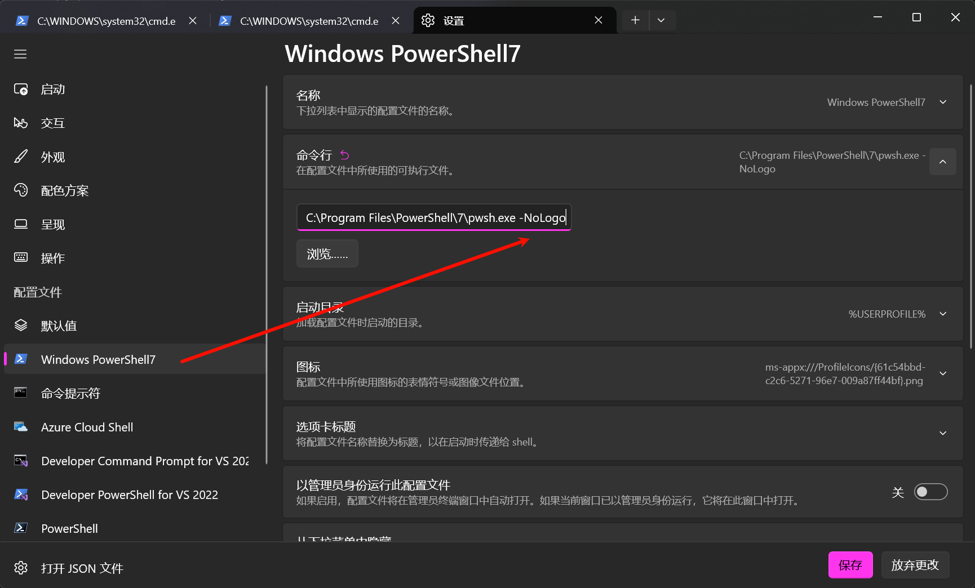Viewport: 975px width, 588px height.
Task: Click the Azure Cloud Shell icon
Action: [21, 427]
